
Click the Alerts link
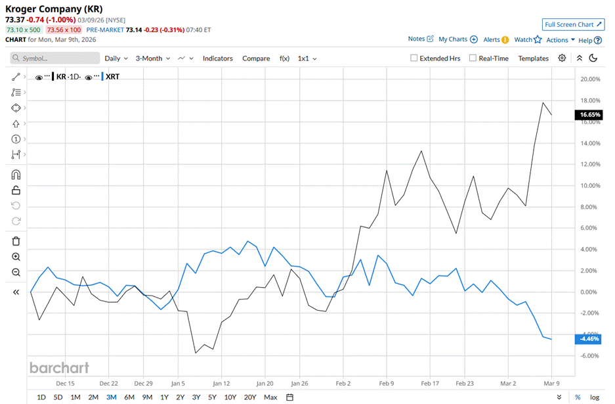(x=492, y=39)
